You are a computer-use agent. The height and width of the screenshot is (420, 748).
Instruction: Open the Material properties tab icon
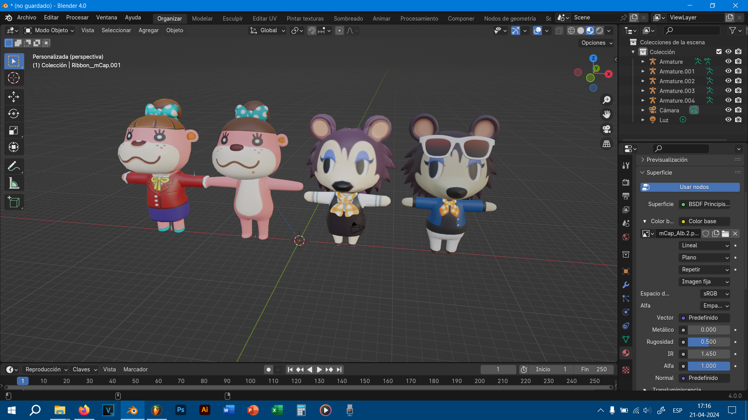(626, 353)
